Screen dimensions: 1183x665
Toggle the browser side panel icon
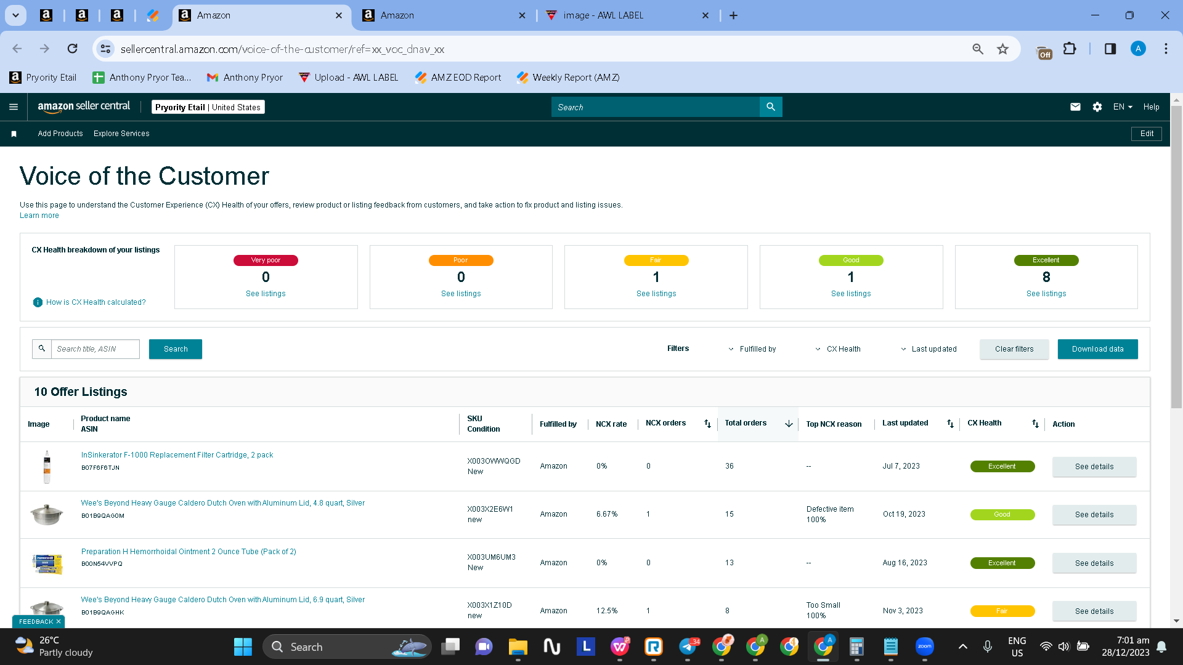1110,49
